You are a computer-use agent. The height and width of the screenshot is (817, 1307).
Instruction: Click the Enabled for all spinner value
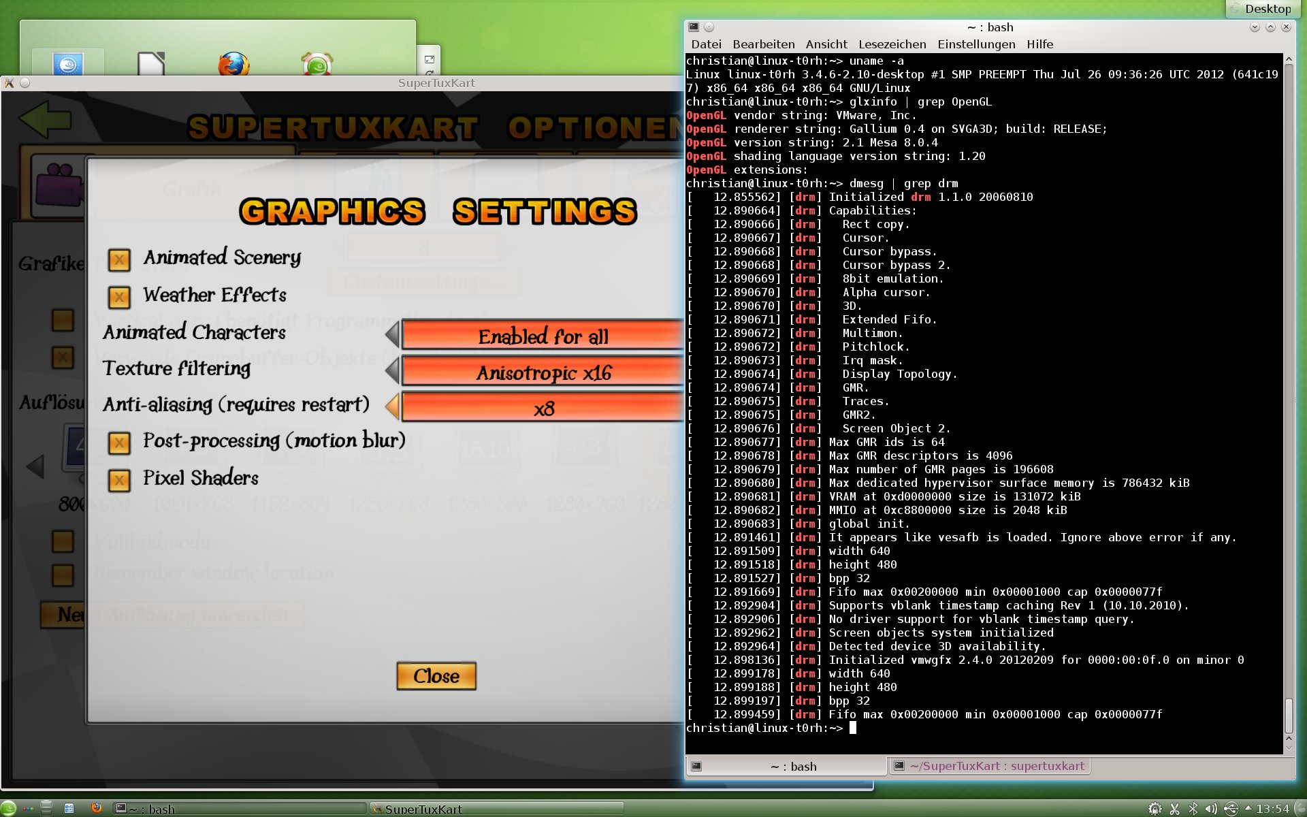pos(543,336)
